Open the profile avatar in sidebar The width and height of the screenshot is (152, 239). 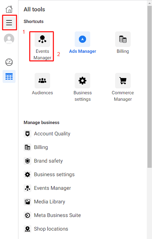[9, 39]
